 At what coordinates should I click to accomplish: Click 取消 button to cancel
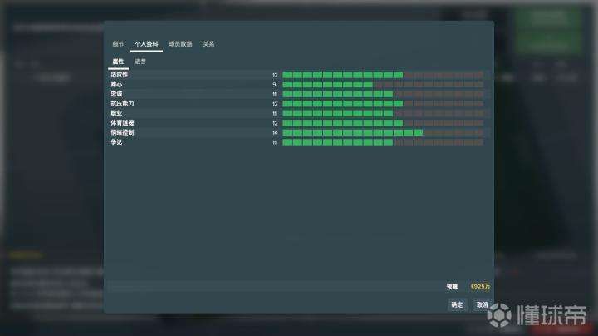coord(483,304)
